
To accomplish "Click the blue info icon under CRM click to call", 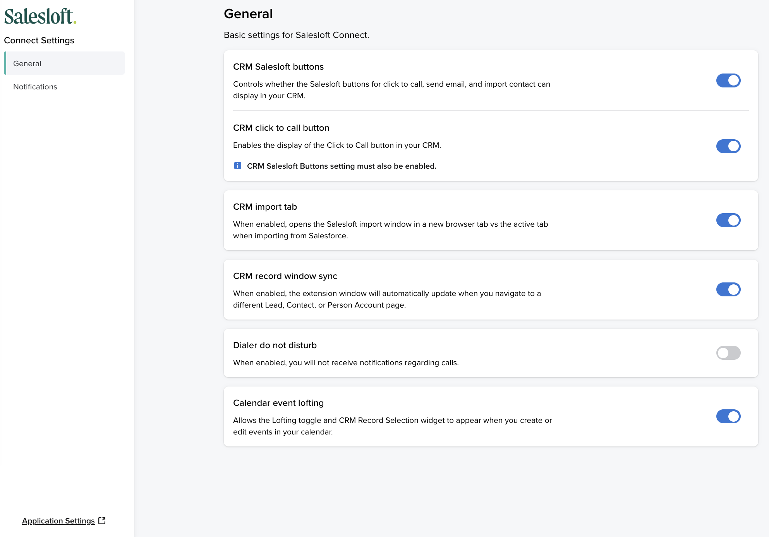I will pos(238,166).
